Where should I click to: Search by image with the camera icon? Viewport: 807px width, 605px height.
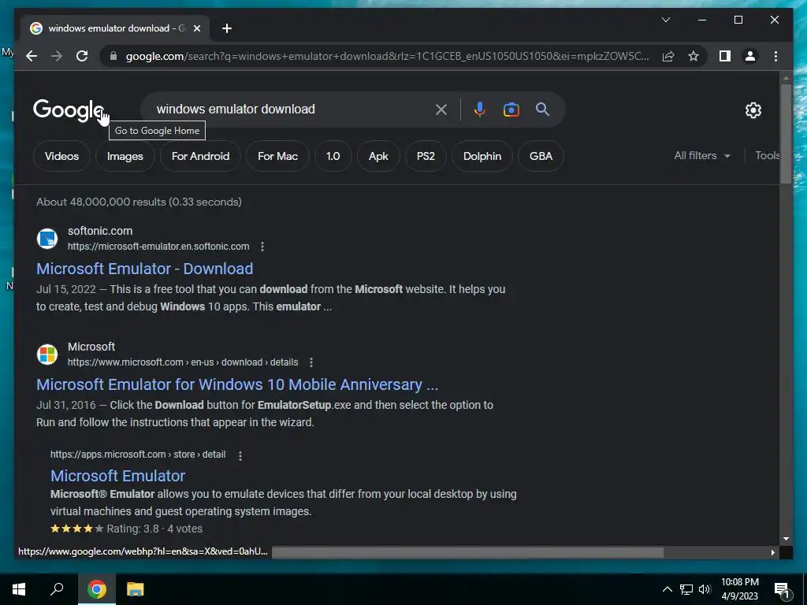coord(511,109)
